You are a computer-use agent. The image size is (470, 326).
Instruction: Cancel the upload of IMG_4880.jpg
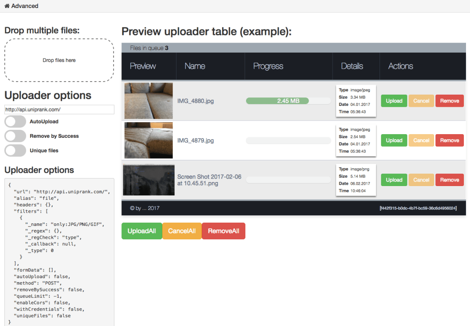coord(421,101)
